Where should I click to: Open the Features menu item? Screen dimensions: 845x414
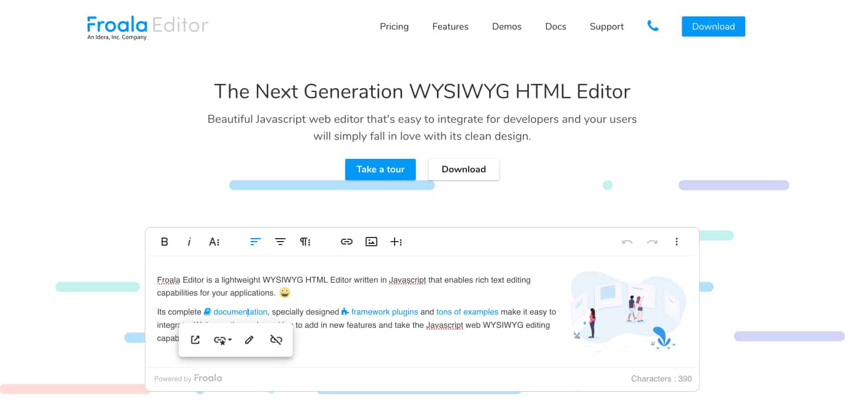[450, 26]
